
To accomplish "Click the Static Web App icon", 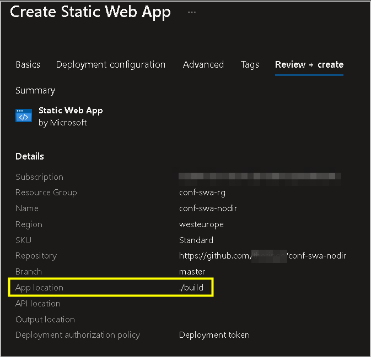I will 24,116.
